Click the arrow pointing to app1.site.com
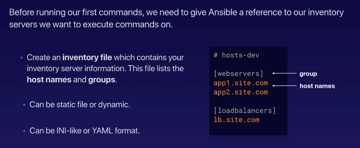 pos(284,85)
